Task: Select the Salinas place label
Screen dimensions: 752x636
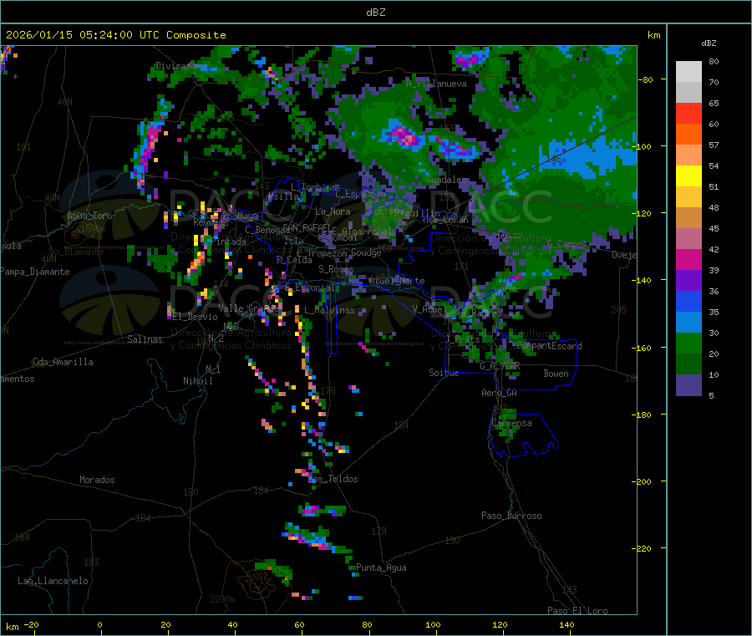Action: pyautogui.click(x=146, y=339)
